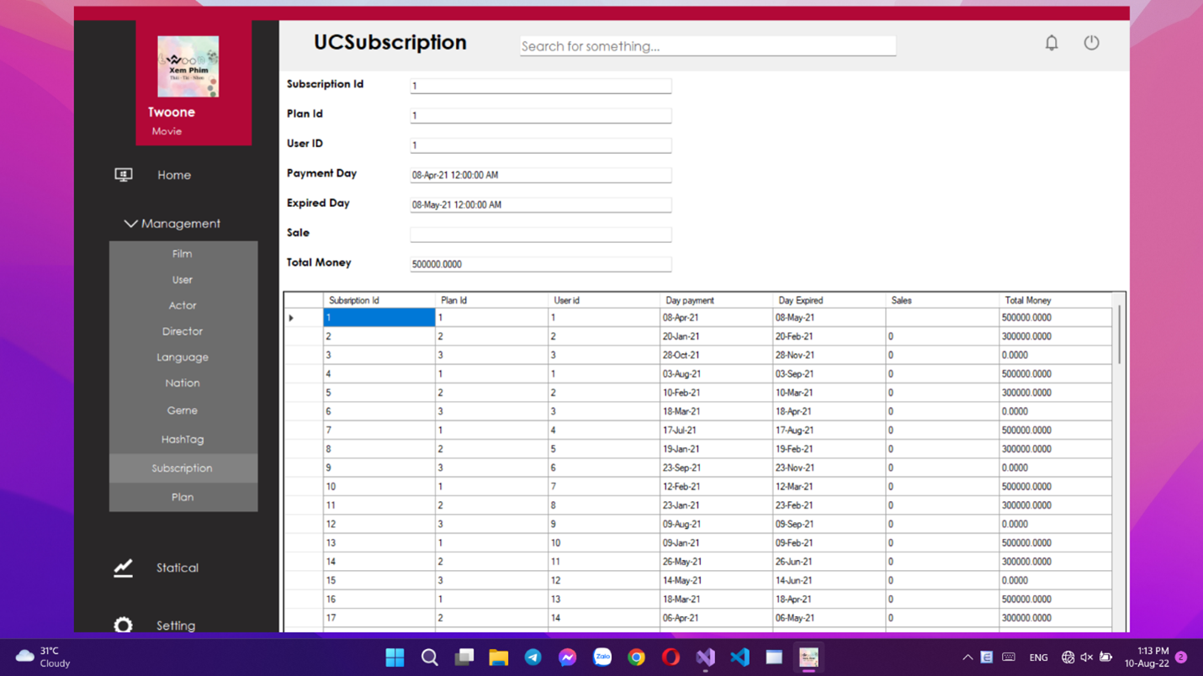Open Visual Studio Code from taskbar
Image resolution: width=1203 pixels, height=676 pixels.
point(739,658)
